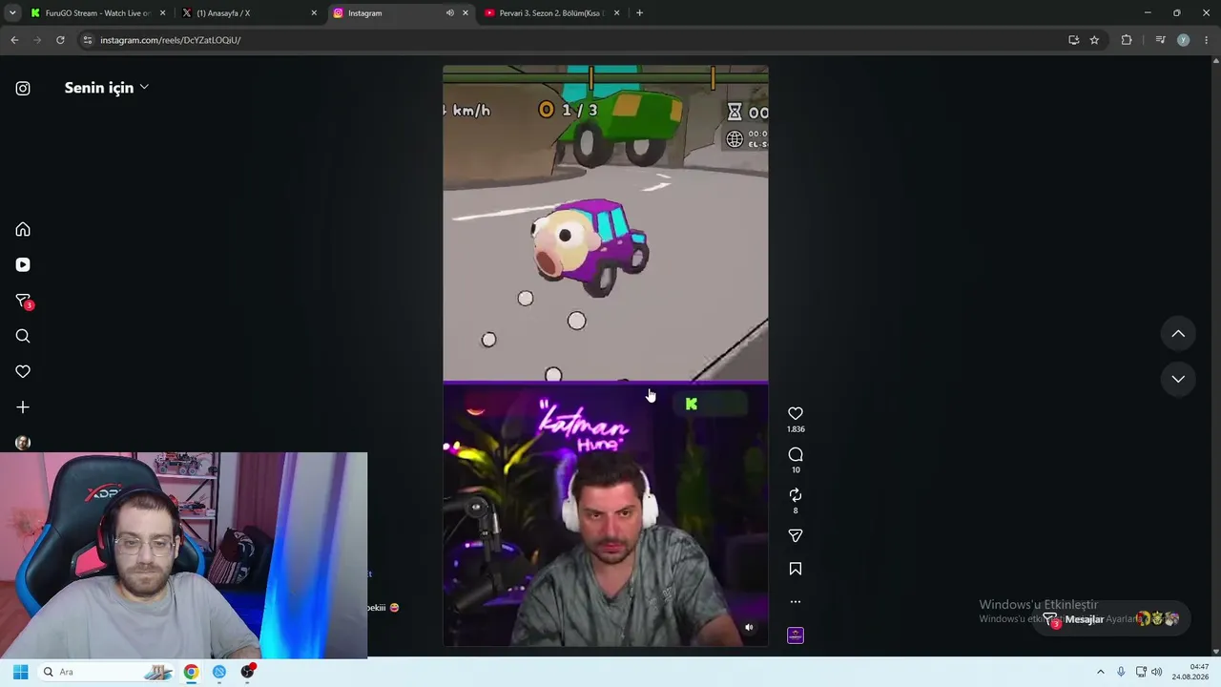Open the Reels section in sidebar

pyautogui.click(x=23, y=265)
